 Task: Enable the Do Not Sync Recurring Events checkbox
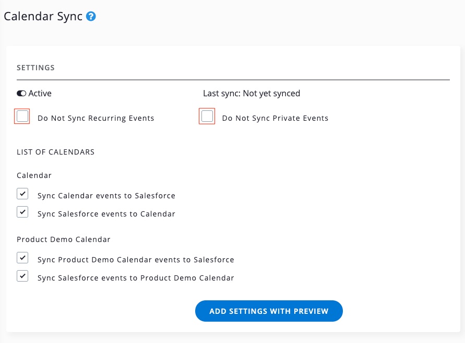pos(22,117)
